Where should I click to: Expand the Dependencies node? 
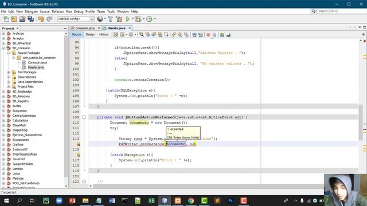(x=9, y=77)
